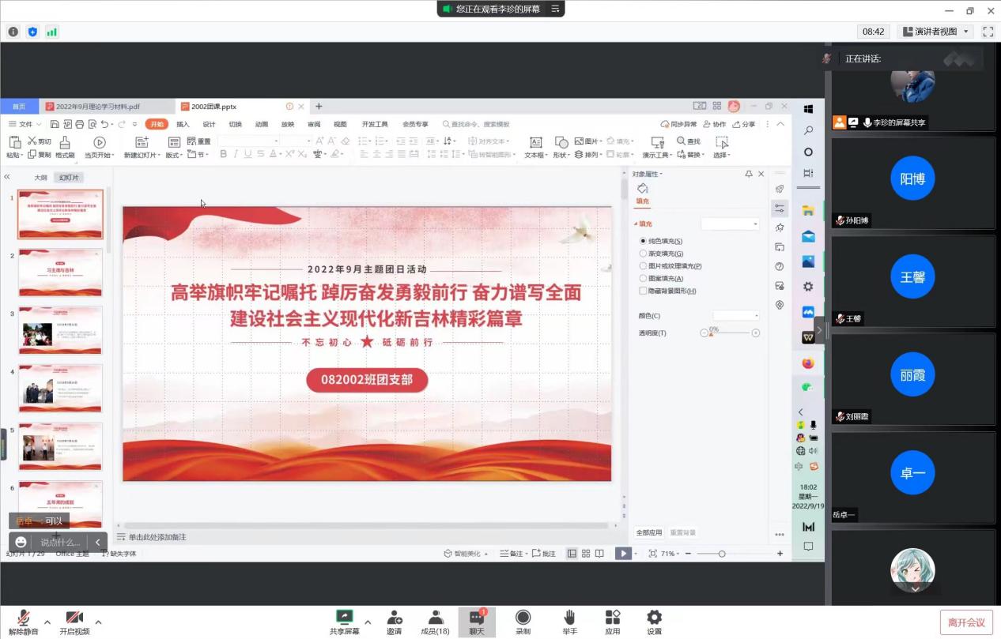Image resolution: width=1001 pixels, height=639 pixels.
Task: Click the 离开会议 leave meeting button
Action: (966, 622)
